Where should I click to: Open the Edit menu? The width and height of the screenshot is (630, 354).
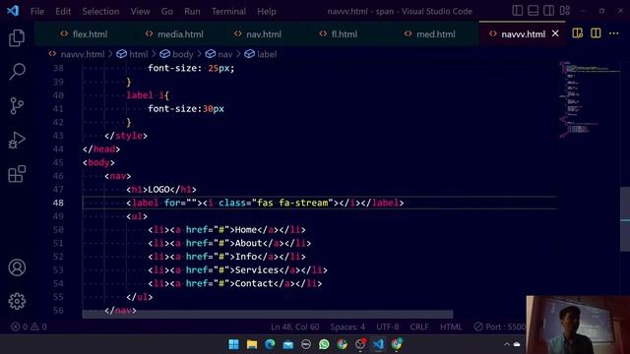[63, 11]
